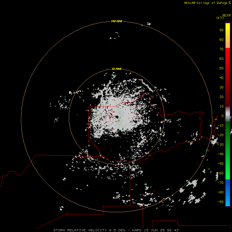Click the yellow segment of the color bar
Image resolution: width=232 pixels, height=232 pixels.
pyautogui.click(x=228, y=36)
